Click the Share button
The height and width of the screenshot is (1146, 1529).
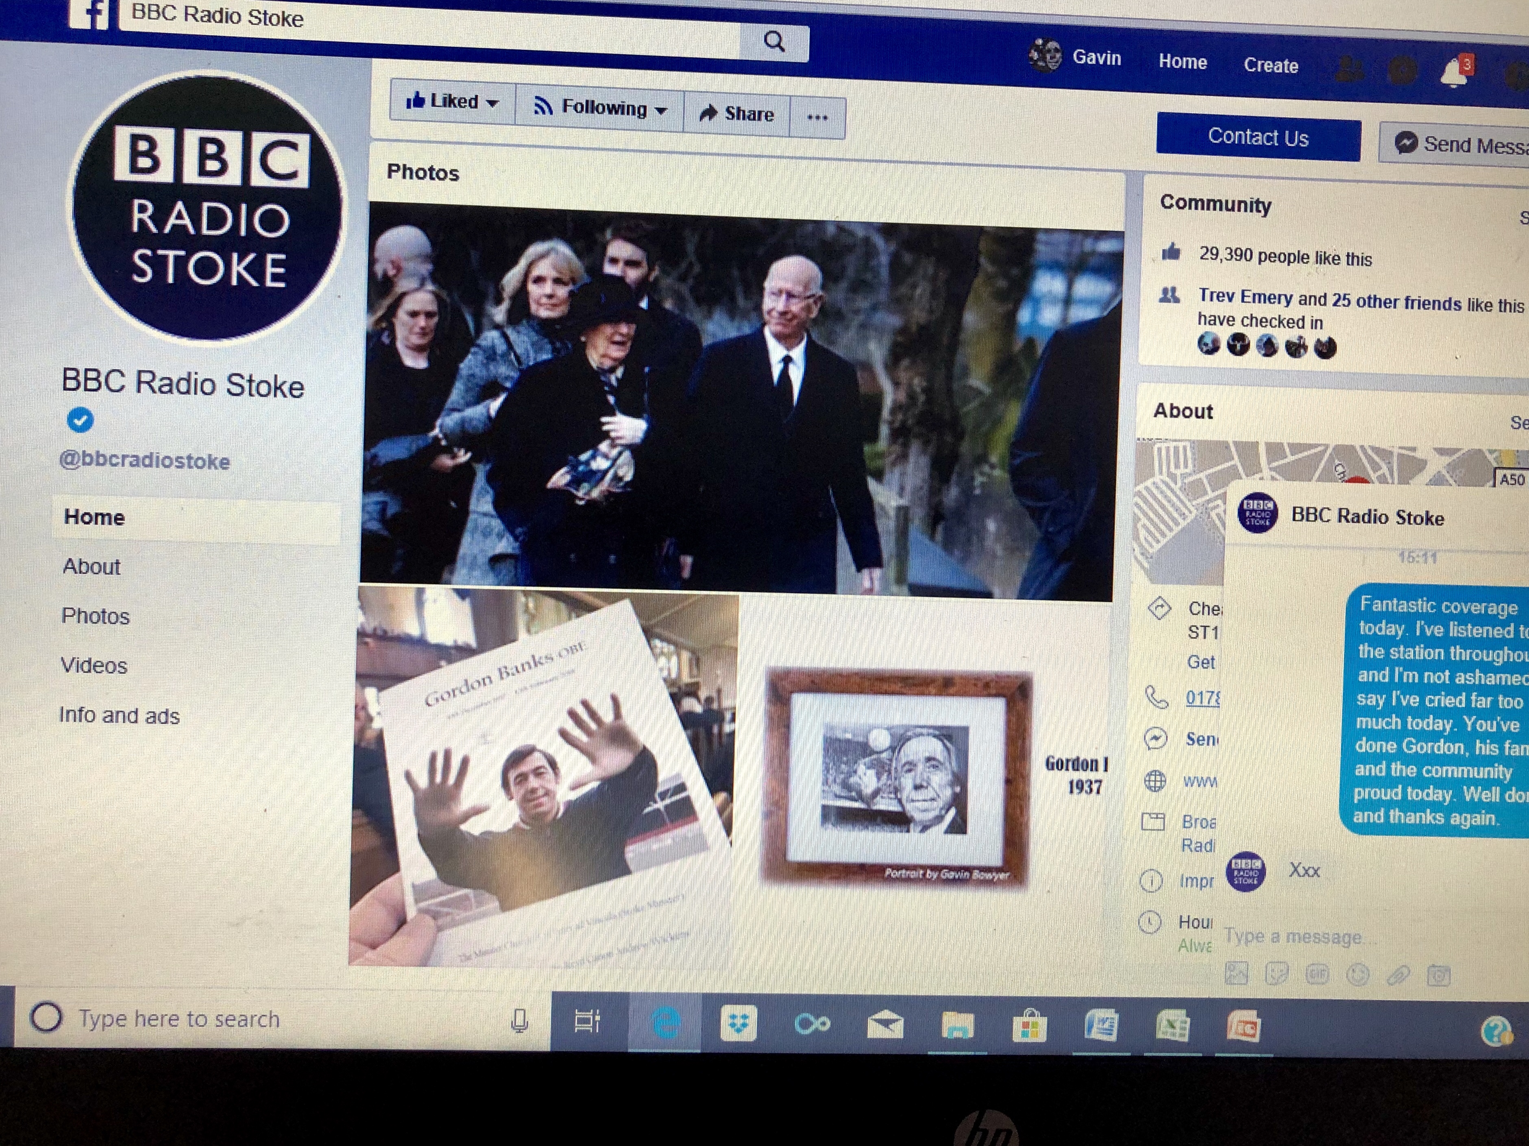click(x=737, y=113)
